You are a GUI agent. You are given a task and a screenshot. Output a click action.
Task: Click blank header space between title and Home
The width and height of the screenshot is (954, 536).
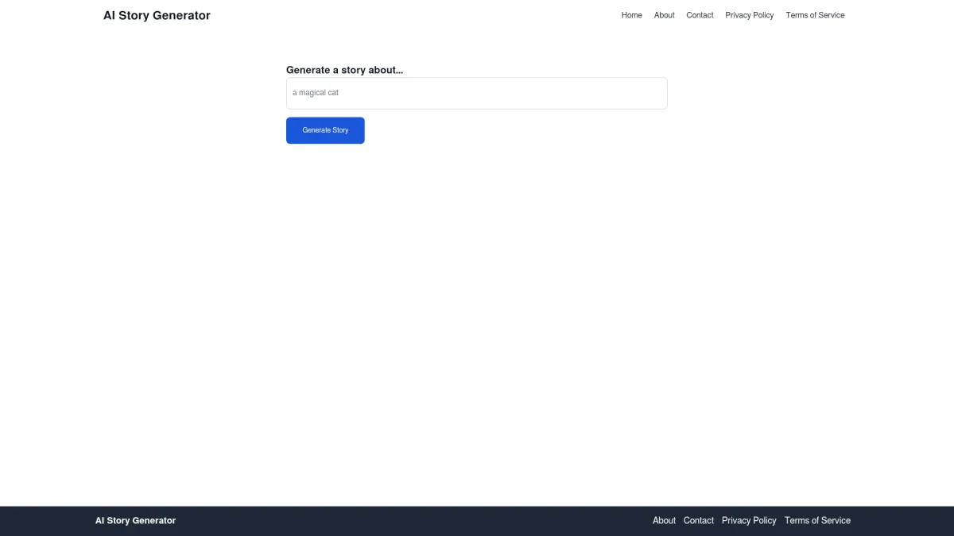click(413, 15)
